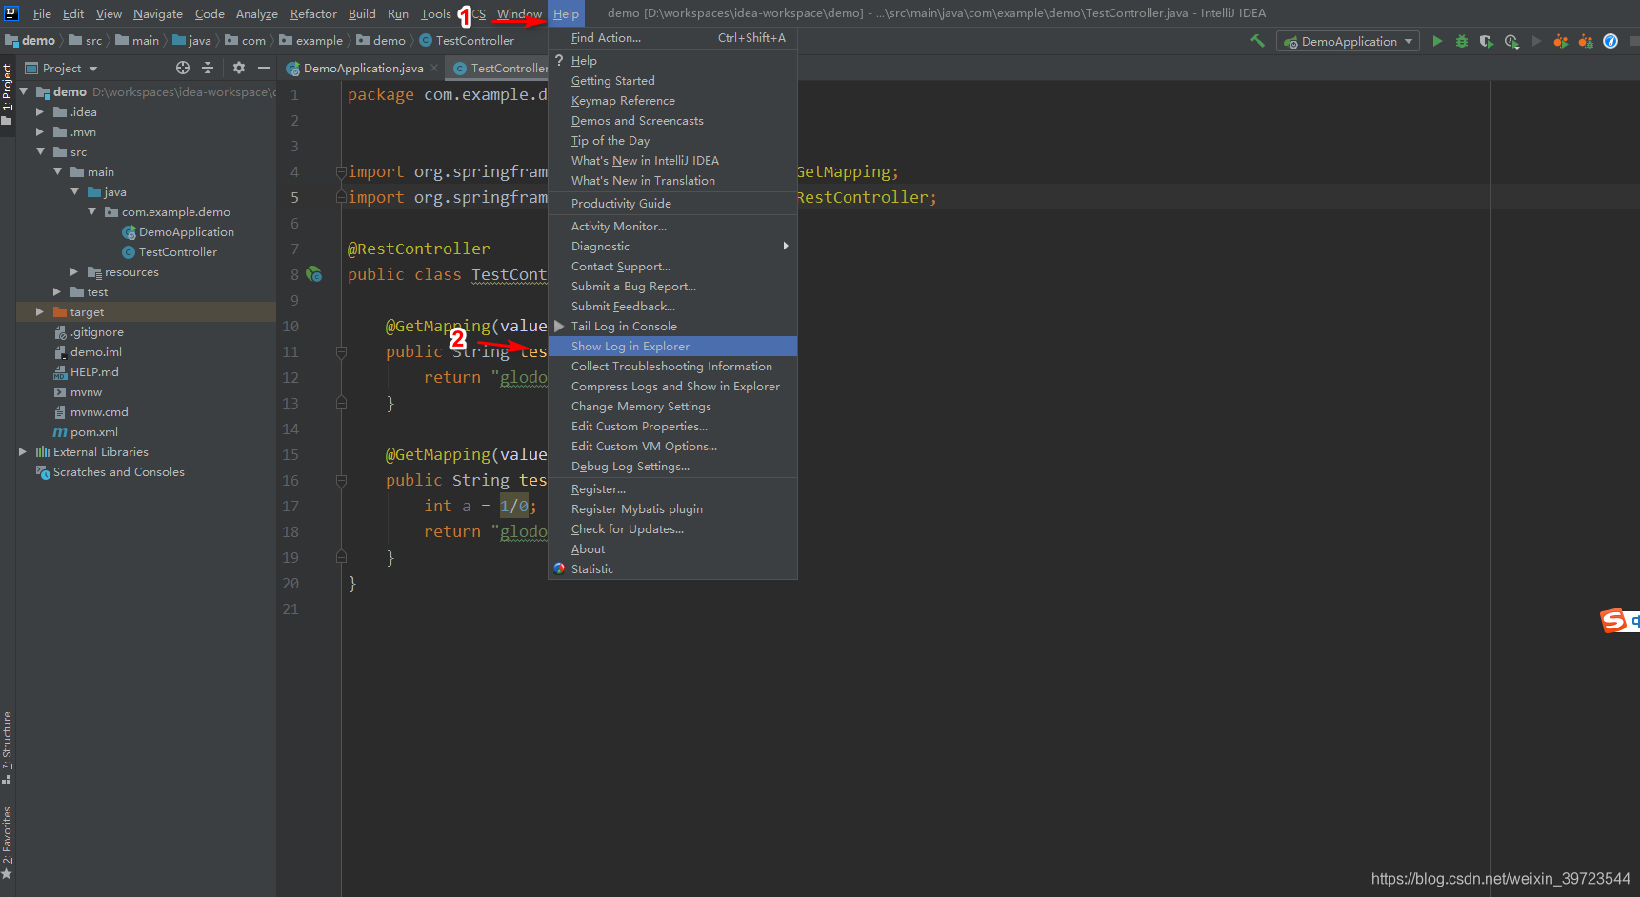Collapse the com.example.demo package node

[91, 211]
